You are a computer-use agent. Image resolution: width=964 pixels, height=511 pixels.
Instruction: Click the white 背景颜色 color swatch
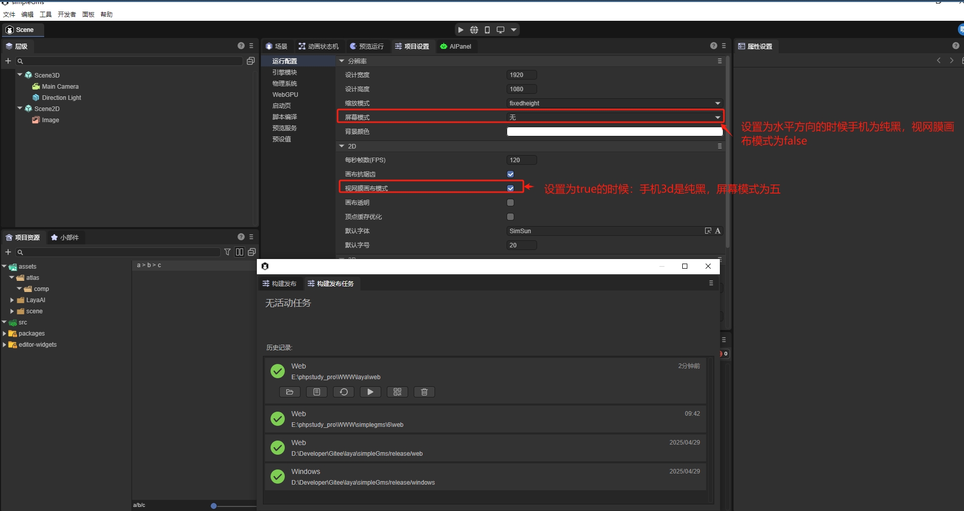tap(614, 131)
